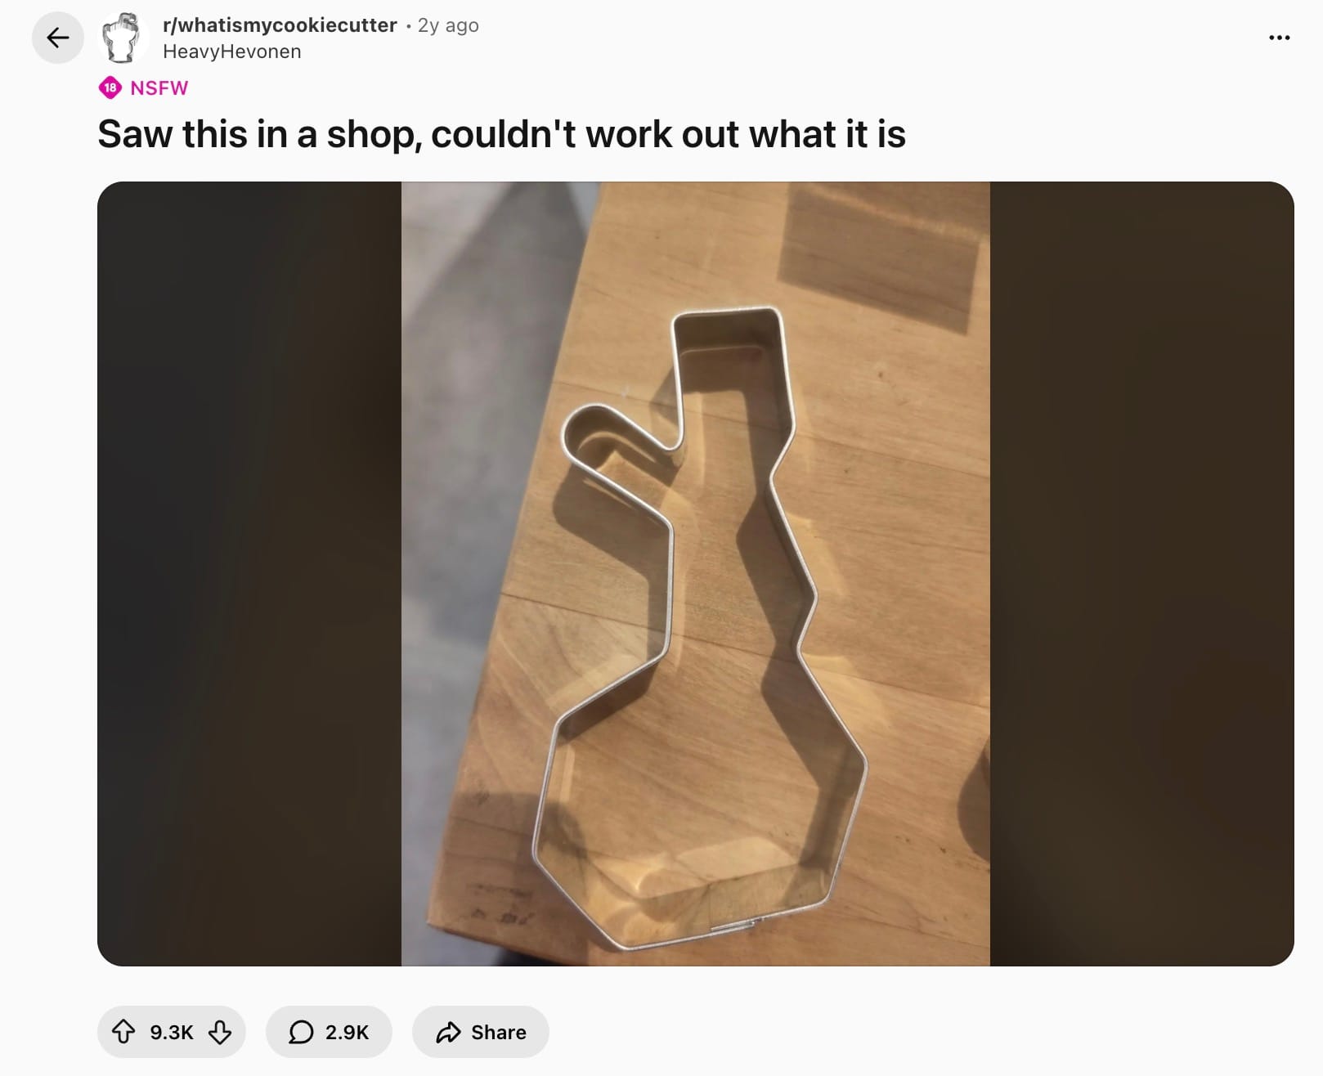Downvote the cookie cutter post

(220, 1032)
